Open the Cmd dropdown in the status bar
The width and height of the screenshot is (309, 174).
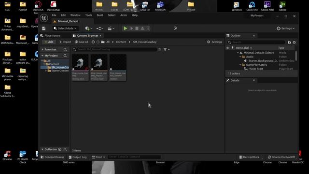(98, 157)
